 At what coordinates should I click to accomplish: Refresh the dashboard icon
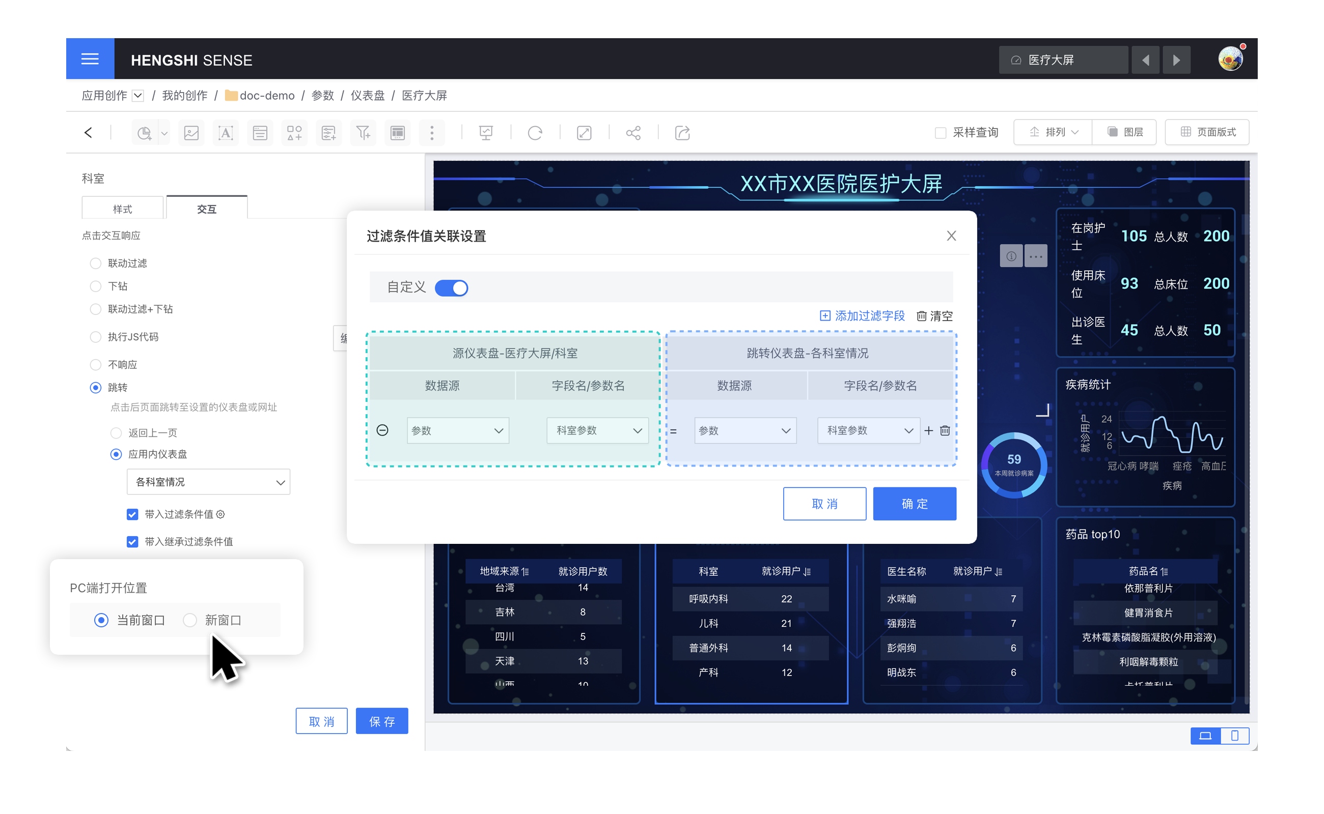tap(535, 132)
